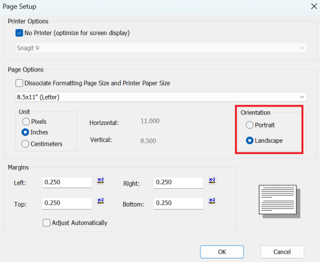Open the 8.5x11" (Letter) page size dropdown

point(161,97)
